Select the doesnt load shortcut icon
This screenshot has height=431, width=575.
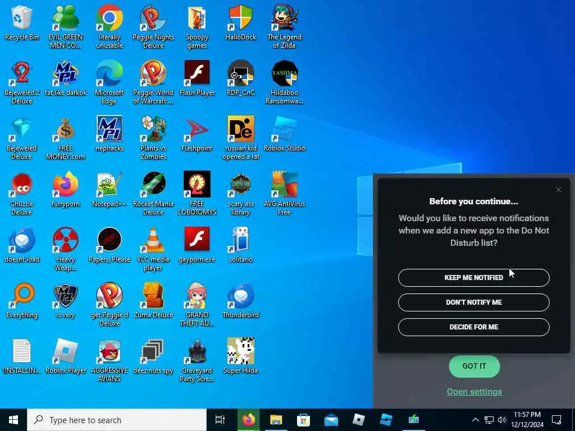coord(22,240)
